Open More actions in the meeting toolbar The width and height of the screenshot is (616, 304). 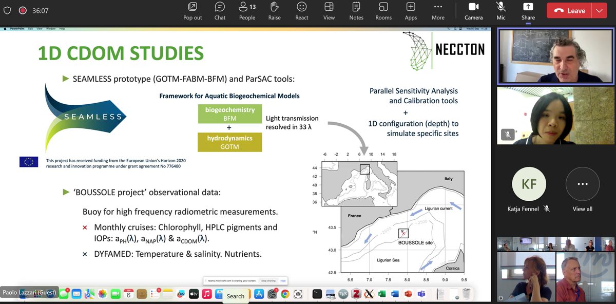point(438,11)
